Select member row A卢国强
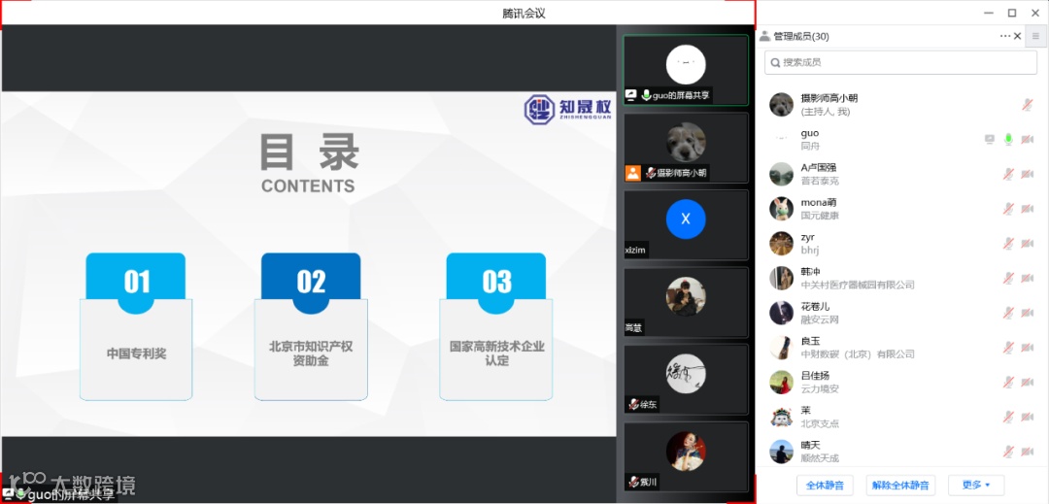This screenshot has width=1049, height=504. 900,174
